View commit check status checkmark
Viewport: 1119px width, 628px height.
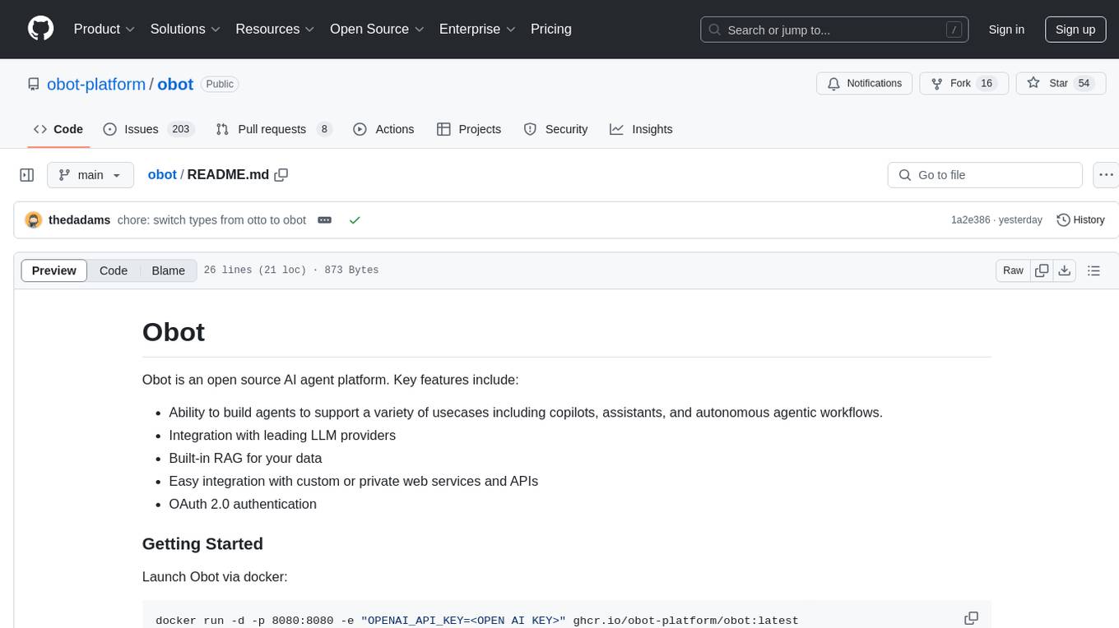(355, 220)
